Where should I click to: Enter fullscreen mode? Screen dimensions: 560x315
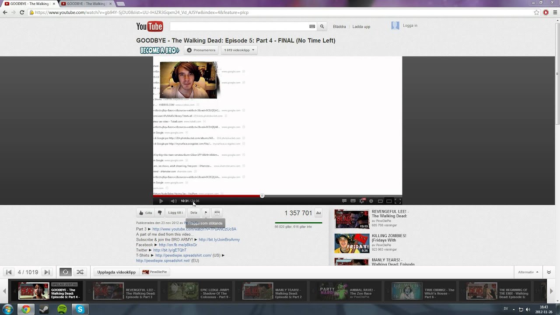pyautogui.click(x=398, y=201)
